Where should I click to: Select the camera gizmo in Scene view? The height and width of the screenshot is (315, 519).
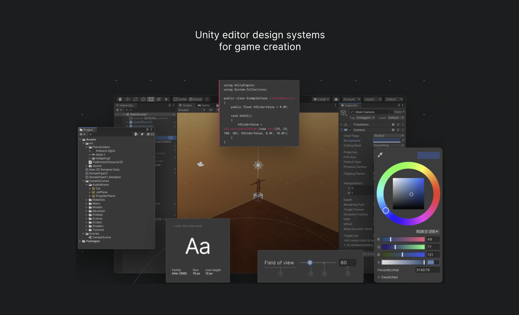(x=201, y=164)
